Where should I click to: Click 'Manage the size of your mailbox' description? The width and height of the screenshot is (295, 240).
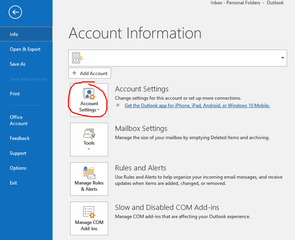[x=192, y=138]
